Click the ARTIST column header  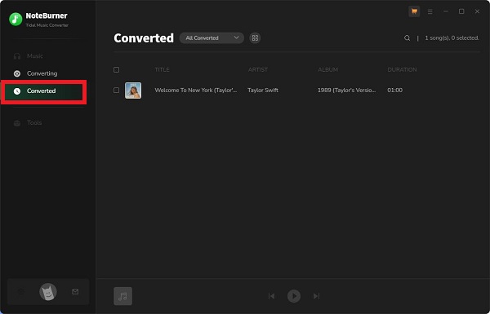257,69
